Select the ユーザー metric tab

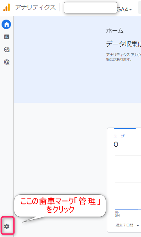pyautogui.click(x=121, y=136)
